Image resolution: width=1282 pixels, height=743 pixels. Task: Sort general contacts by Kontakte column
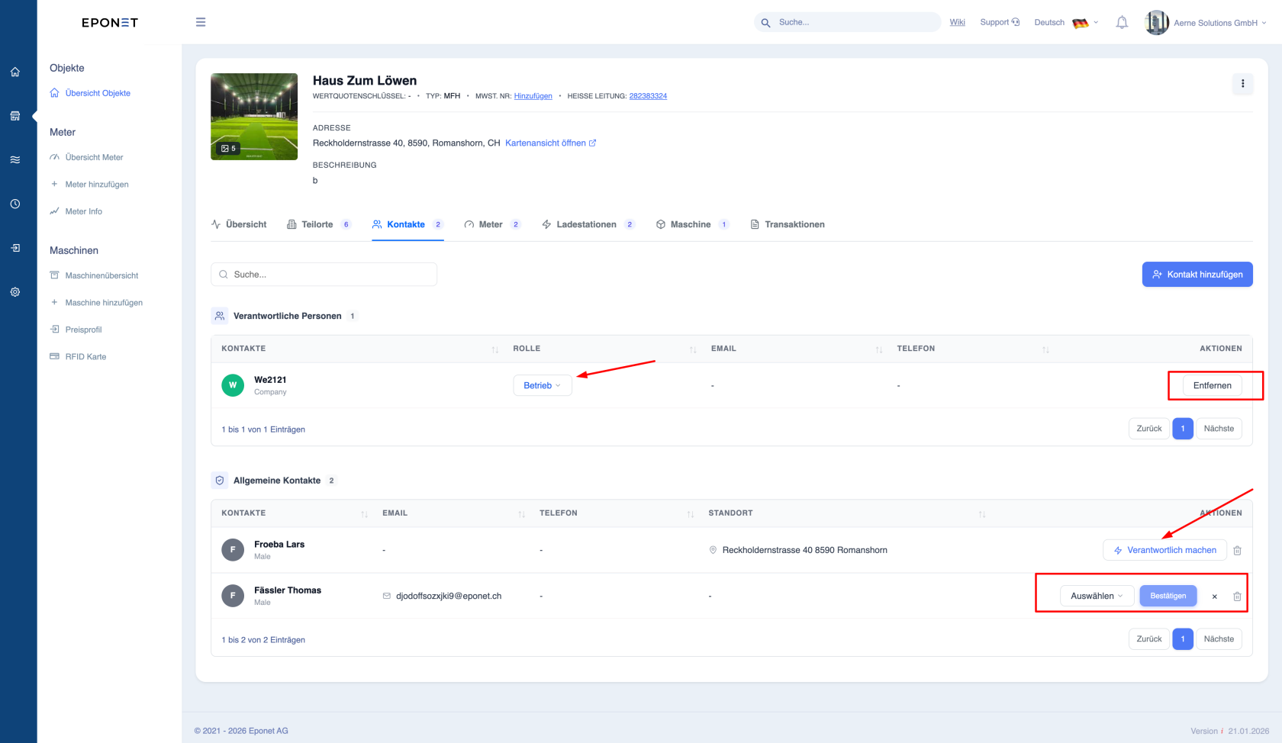click(x=365, y=514)
